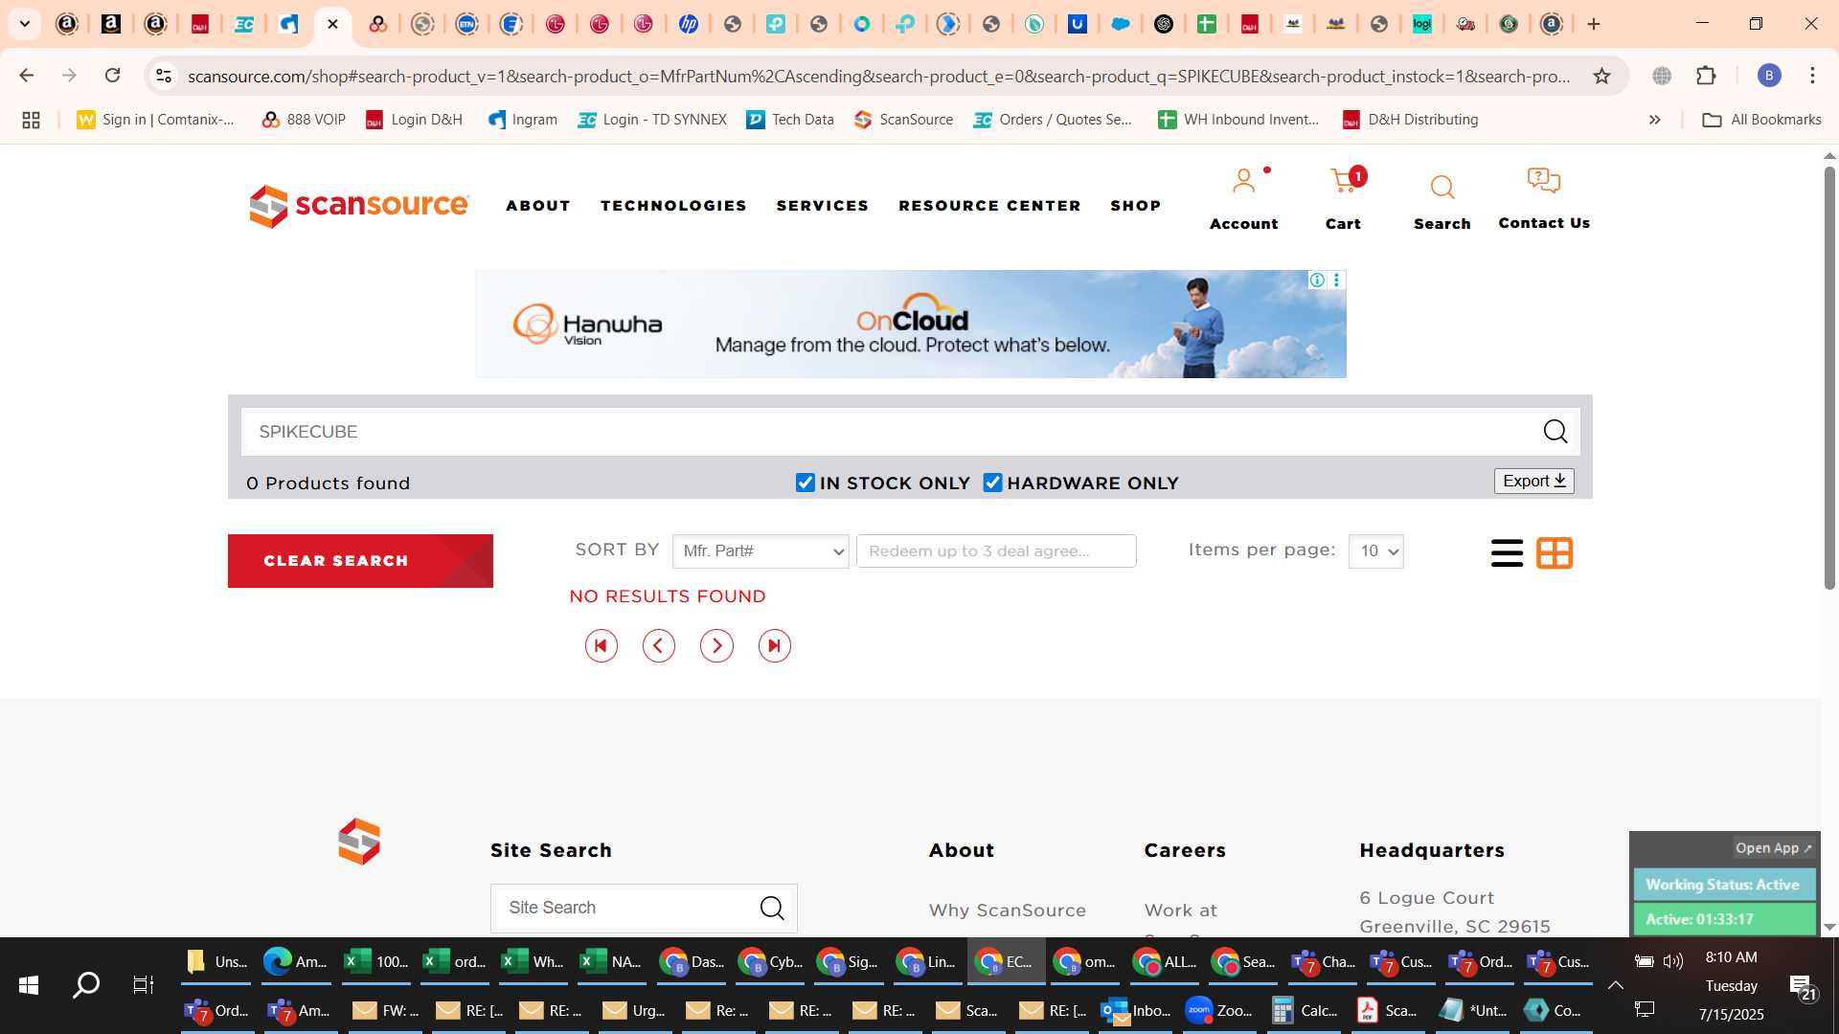Open the Chrome three-dot menu
The image size is (1839, 1034).
(1812, 76)
